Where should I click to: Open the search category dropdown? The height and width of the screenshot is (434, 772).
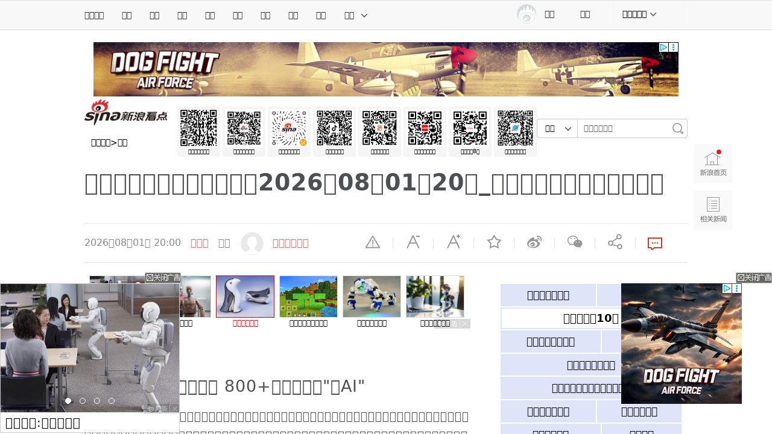(x=557, y=128)
